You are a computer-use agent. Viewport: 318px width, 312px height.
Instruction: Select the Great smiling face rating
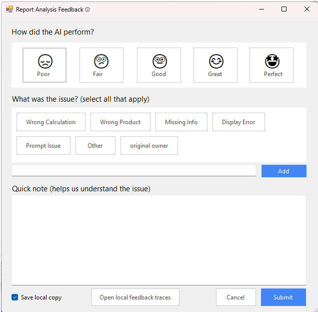tap(215, 65)
